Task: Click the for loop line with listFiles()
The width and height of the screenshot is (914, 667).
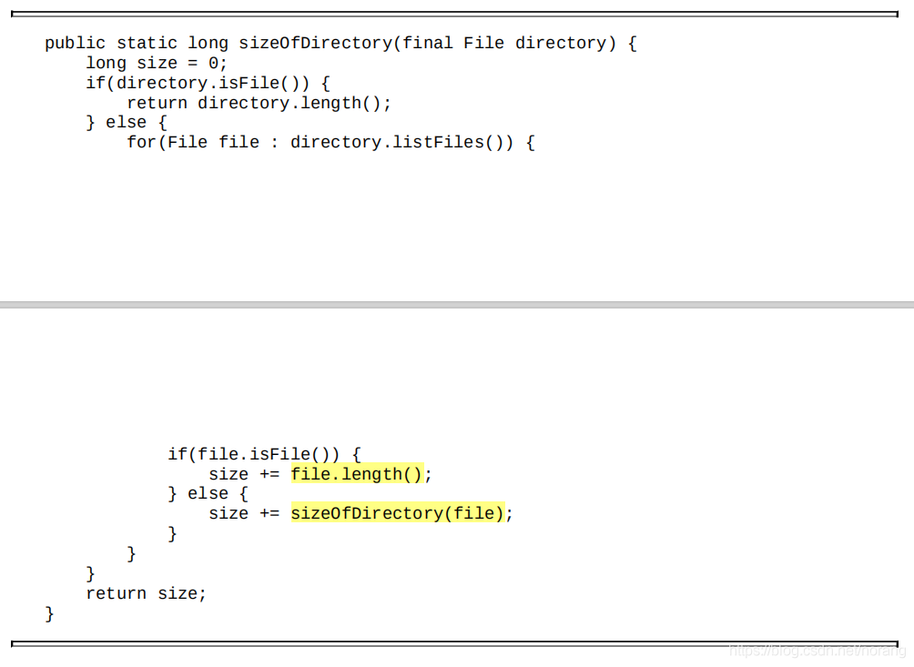Action: pyautogui.click(x=330, y=142)
